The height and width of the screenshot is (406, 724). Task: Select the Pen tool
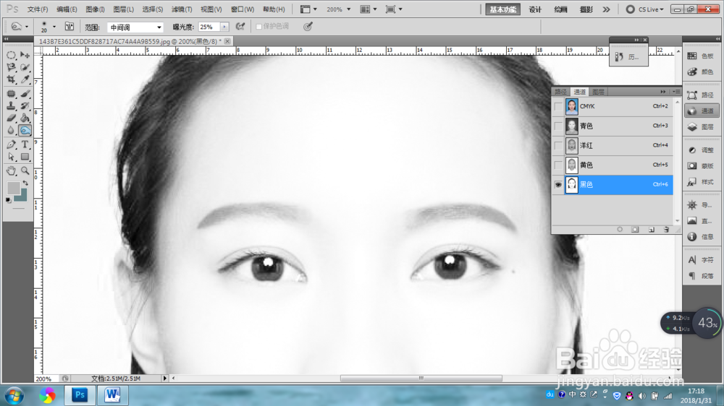point(11,144)
